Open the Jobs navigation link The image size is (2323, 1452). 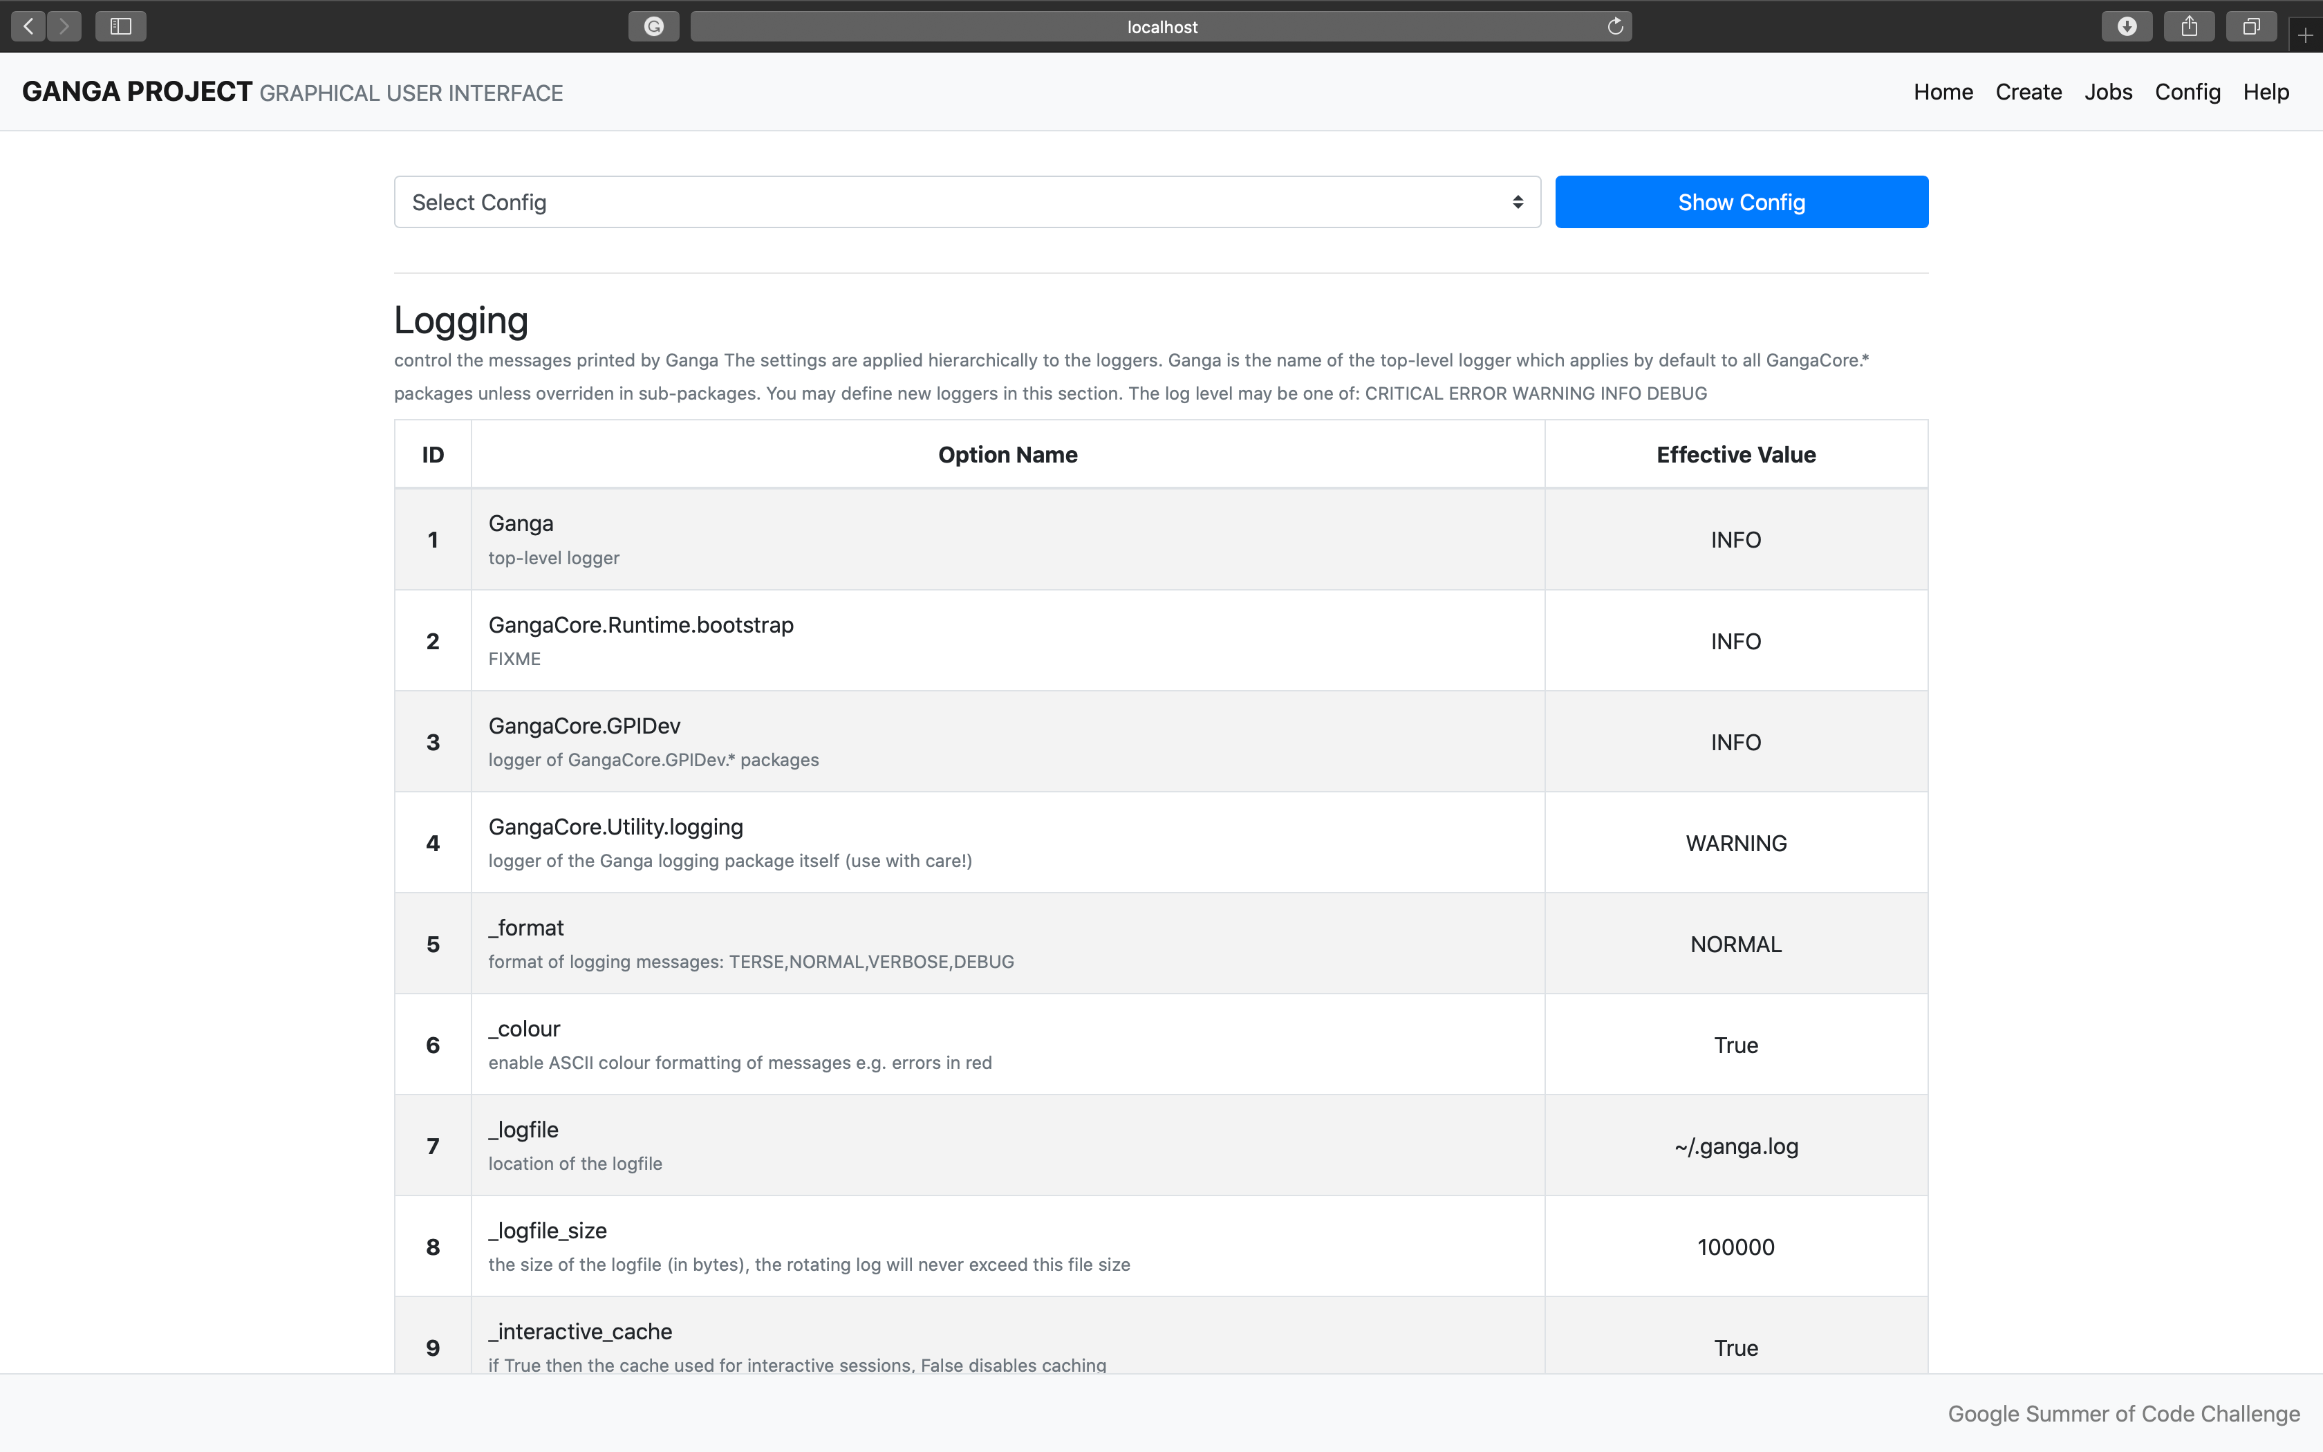point(2108,92)
